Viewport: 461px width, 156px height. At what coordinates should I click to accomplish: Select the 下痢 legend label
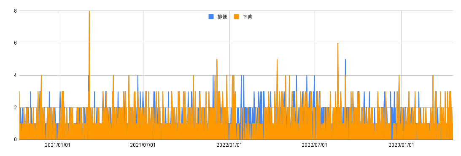point(248,17)
